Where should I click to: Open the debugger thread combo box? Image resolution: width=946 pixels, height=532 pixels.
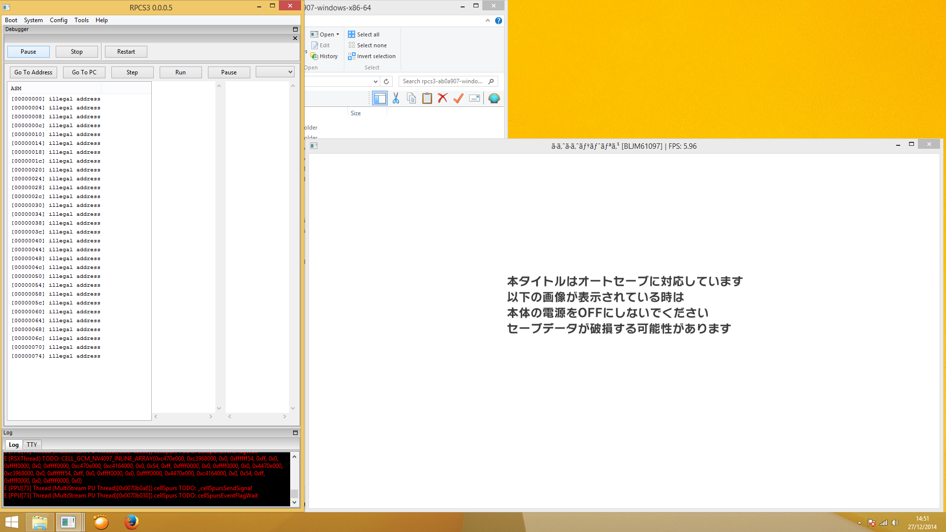point(275,72)
